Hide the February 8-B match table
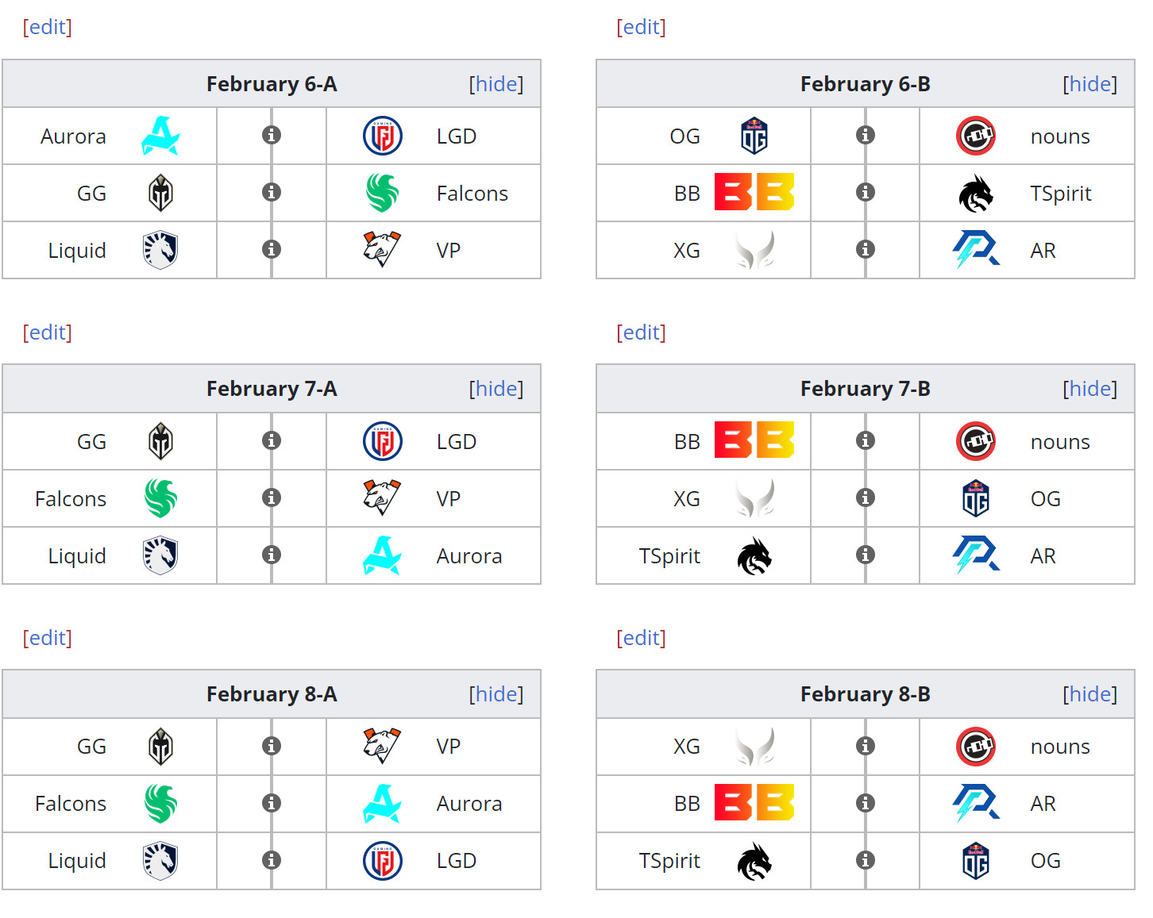This screenshot has height=918, width=1153. click(1090, 694)
